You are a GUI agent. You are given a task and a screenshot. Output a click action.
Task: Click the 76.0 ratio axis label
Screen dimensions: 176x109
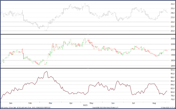pos(173,99)
